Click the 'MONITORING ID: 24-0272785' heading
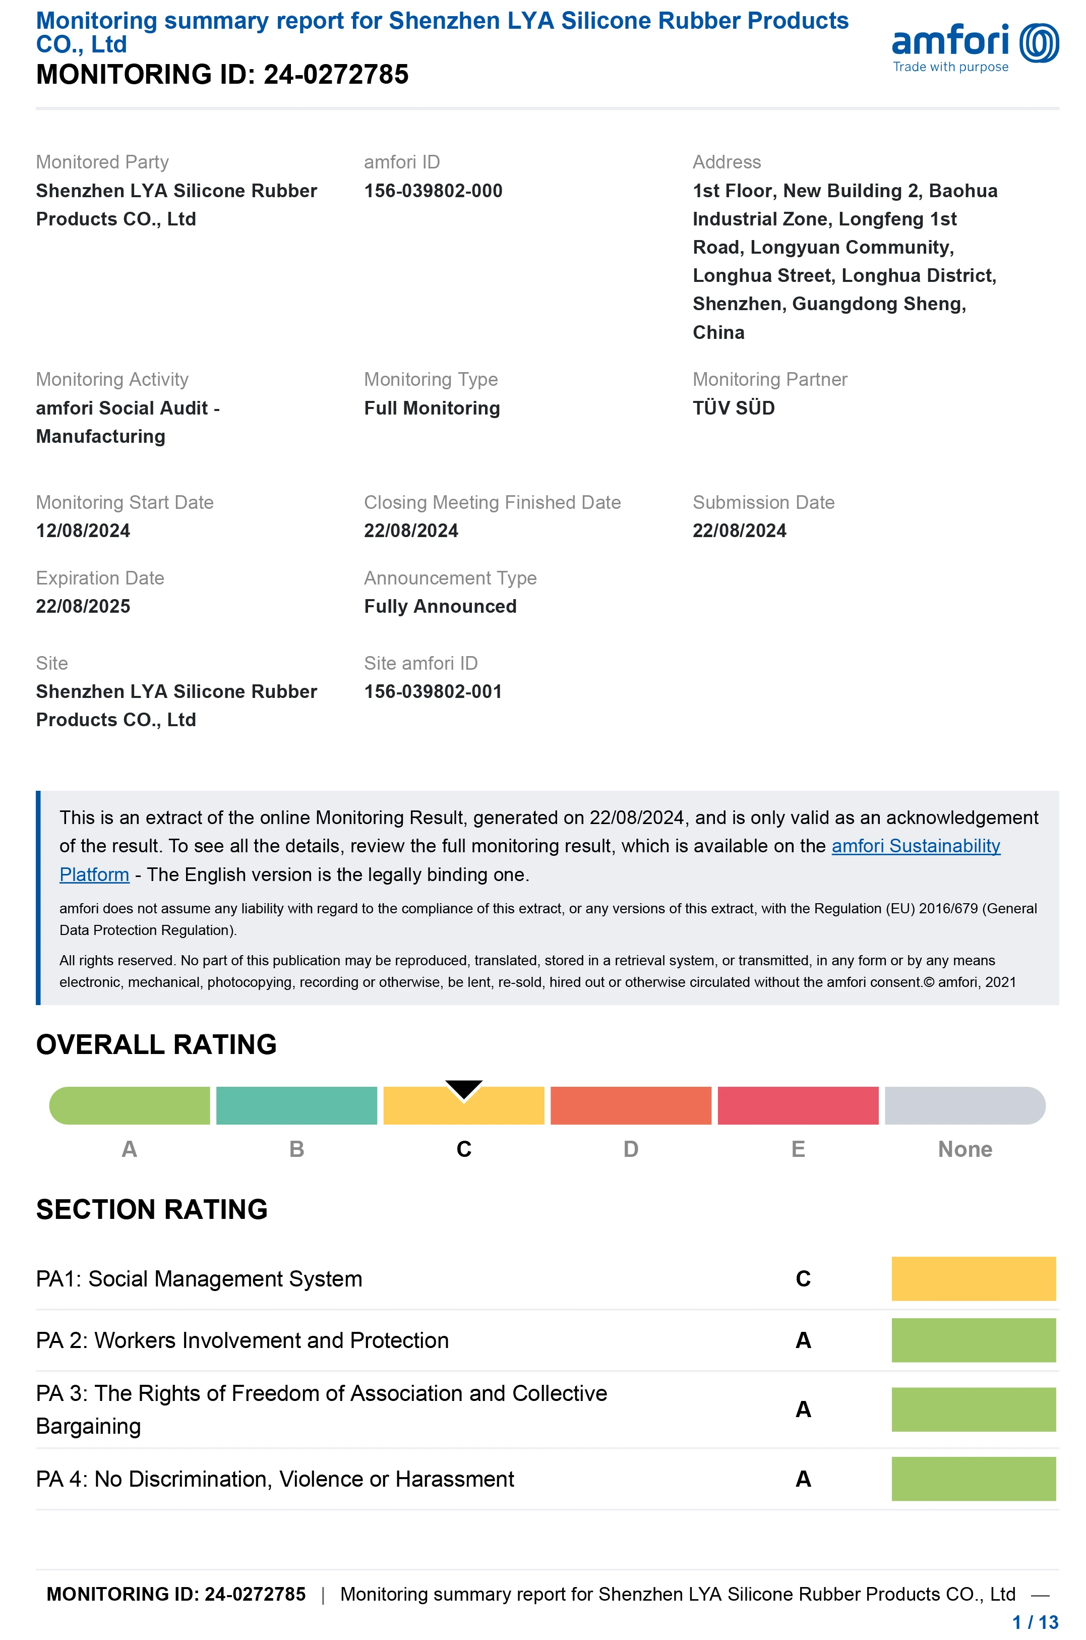 [222, 74]
